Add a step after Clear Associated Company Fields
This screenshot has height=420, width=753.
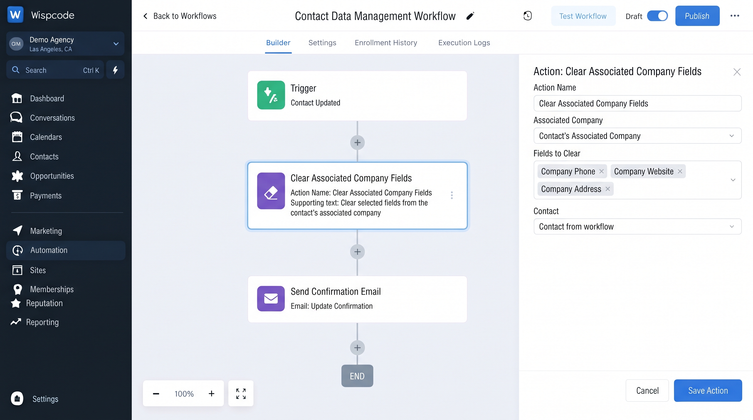357,252
